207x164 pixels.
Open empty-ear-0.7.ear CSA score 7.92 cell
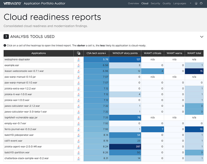click(x=96, y=123)
